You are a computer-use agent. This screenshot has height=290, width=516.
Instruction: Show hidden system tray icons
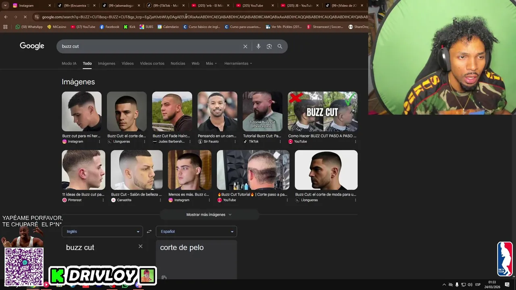coord(444,285)
